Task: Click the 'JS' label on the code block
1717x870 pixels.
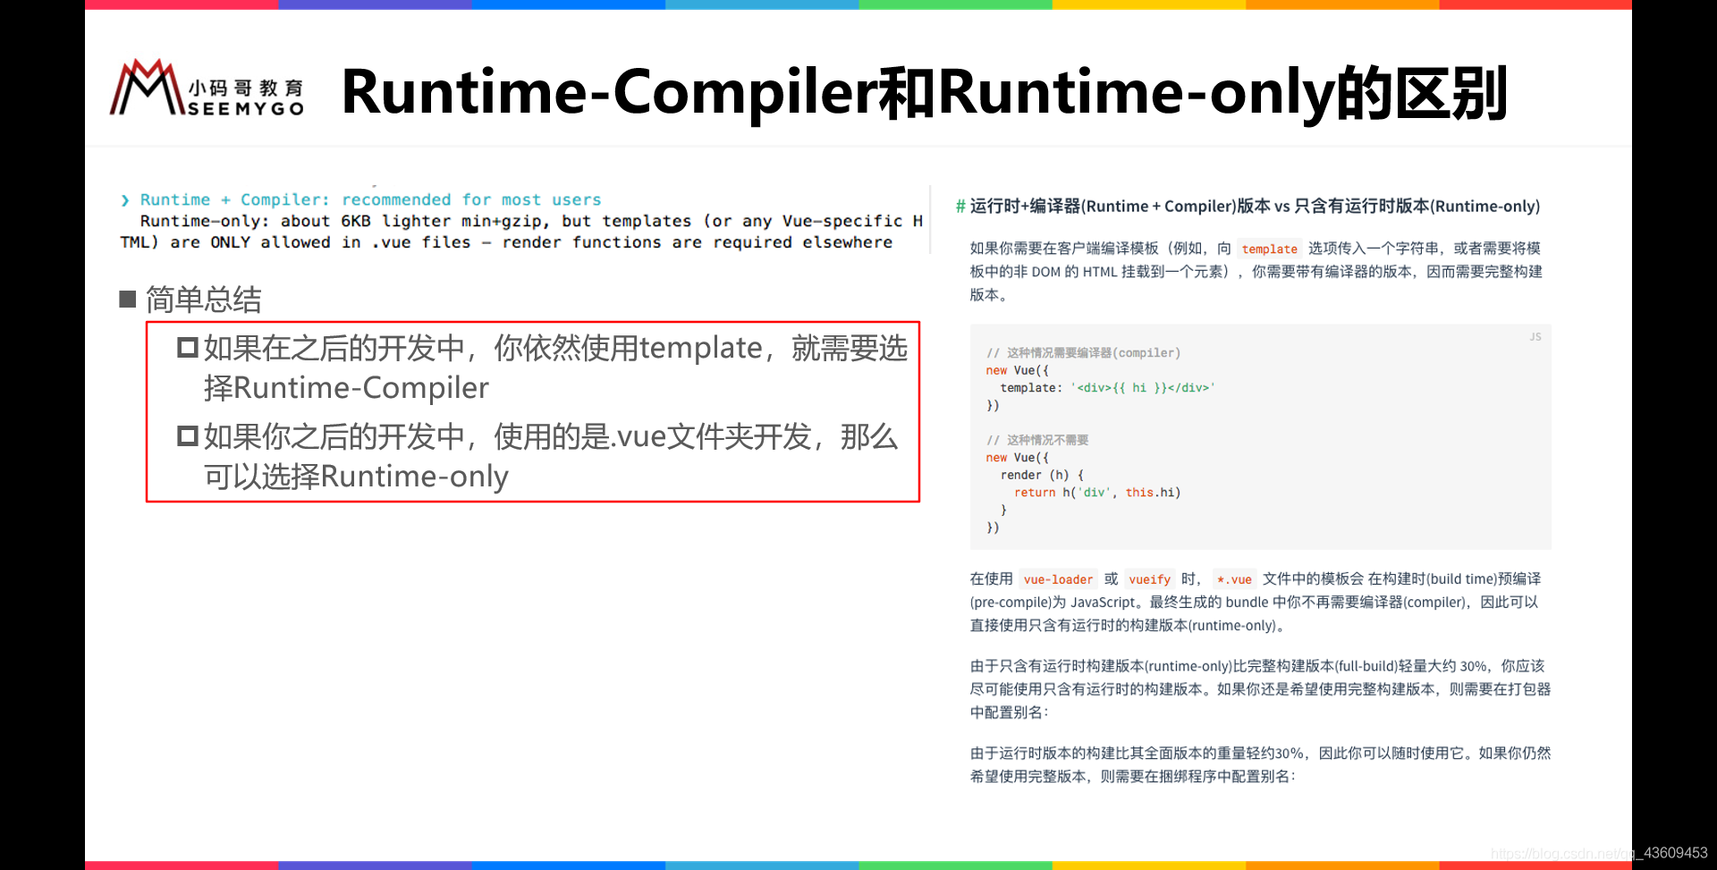Action: pyautogui.click(x=1535, y=337)
